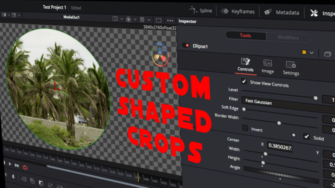
Task: Click the keyframe diamond beside Solid
Action: coord(294,135)
